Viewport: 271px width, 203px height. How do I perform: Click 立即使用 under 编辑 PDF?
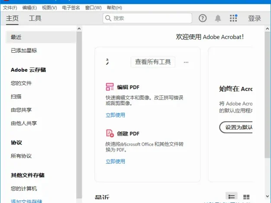115,115
